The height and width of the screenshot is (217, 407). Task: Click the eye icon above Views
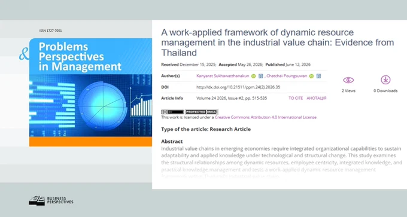tap(348, 80)
